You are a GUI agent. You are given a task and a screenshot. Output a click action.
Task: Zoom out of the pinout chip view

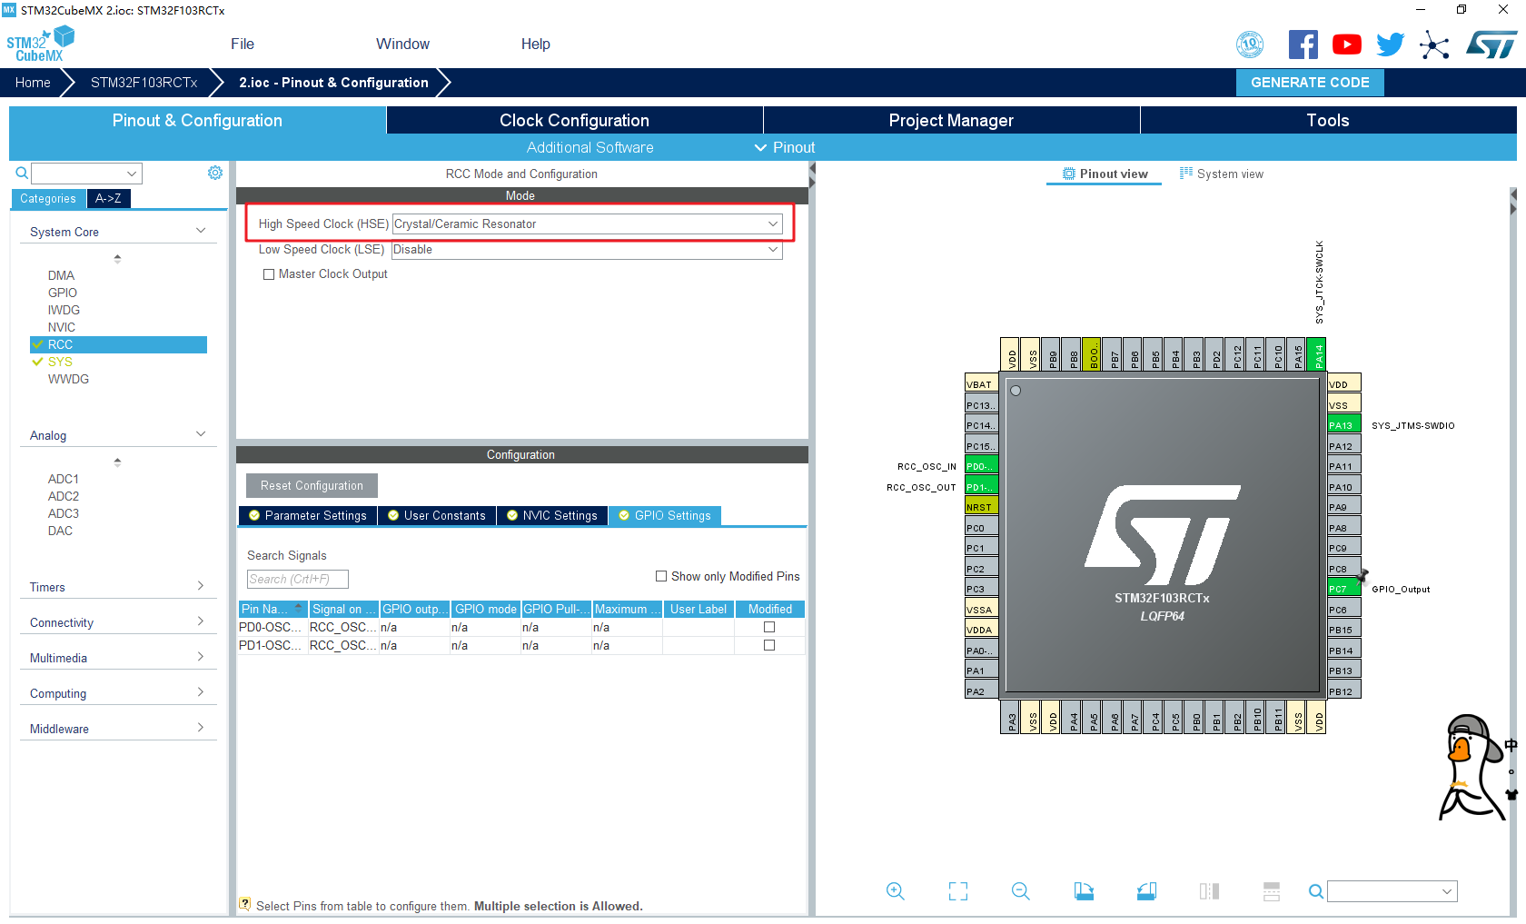(x=1021, y=891)
